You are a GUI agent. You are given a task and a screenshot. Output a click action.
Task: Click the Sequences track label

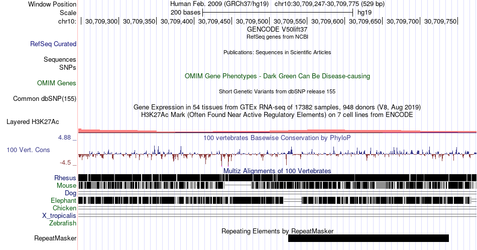pos(60,59)
